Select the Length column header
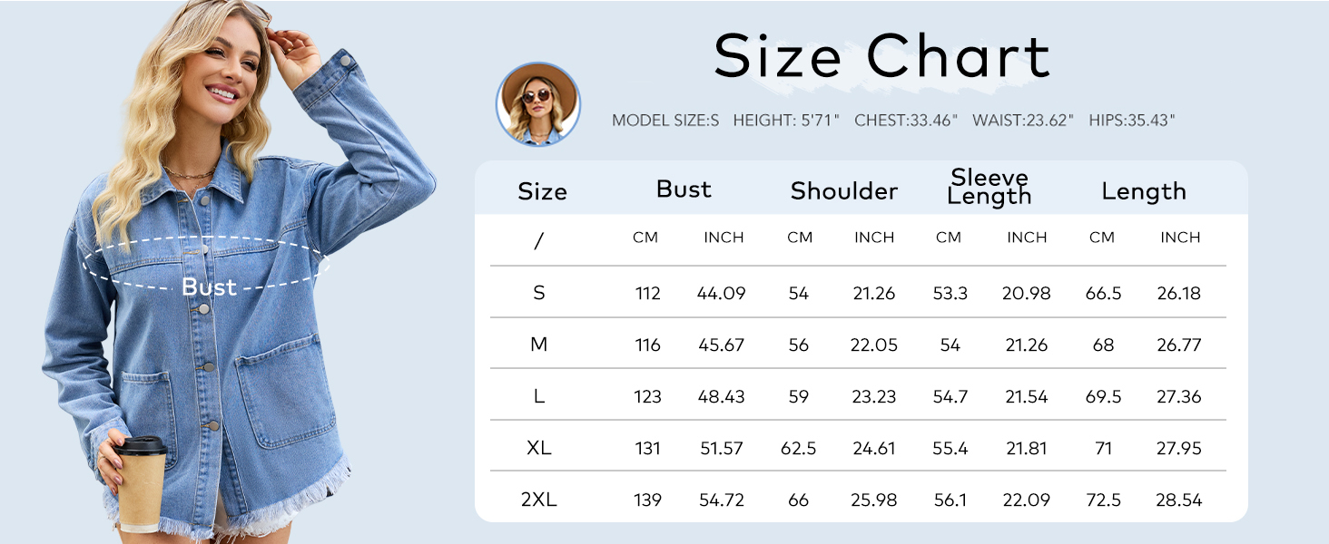 [x=1144, y=190]
